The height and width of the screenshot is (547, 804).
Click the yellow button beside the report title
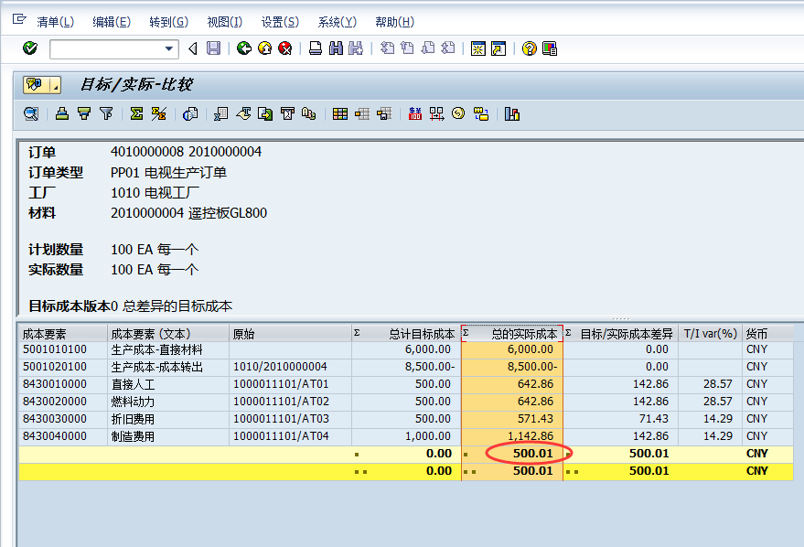coord(36,84)
